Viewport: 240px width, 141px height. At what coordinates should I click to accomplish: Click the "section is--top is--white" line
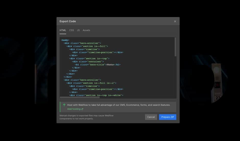point(96,95)
